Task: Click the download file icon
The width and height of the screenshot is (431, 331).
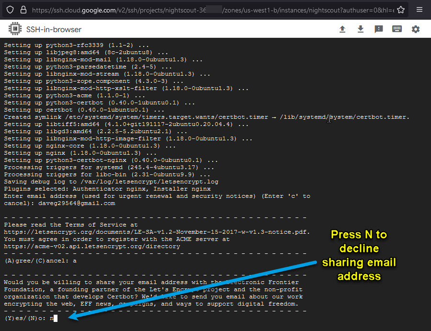Action: click(361, 29)
